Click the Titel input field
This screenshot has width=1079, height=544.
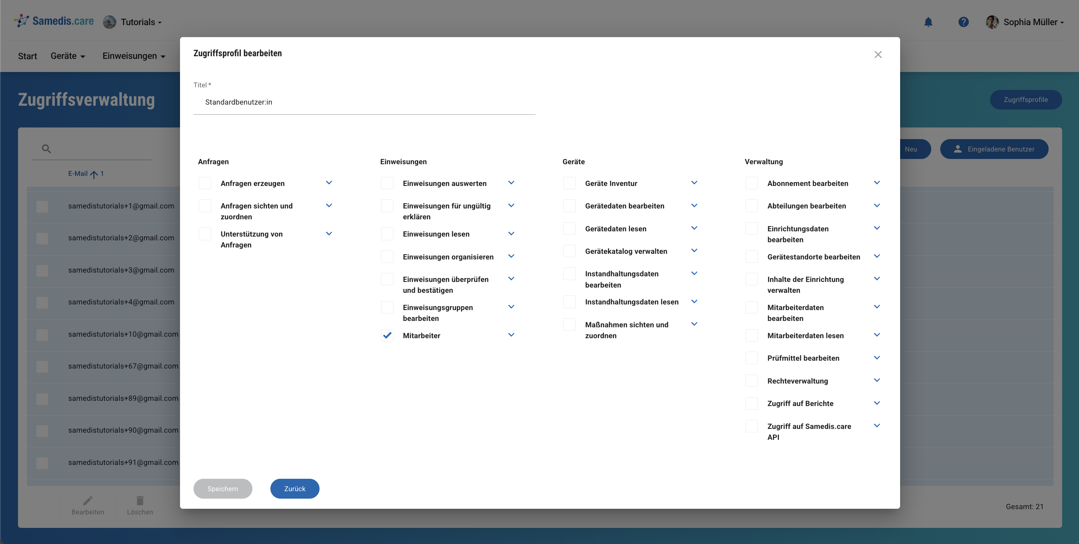pyautogui.click(x=364, y=102)
